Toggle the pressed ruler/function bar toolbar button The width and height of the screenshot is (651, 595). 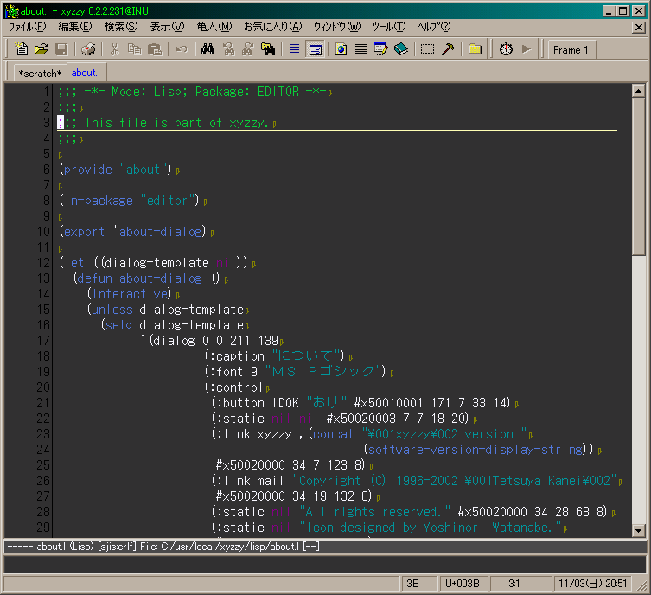[315, 49]
